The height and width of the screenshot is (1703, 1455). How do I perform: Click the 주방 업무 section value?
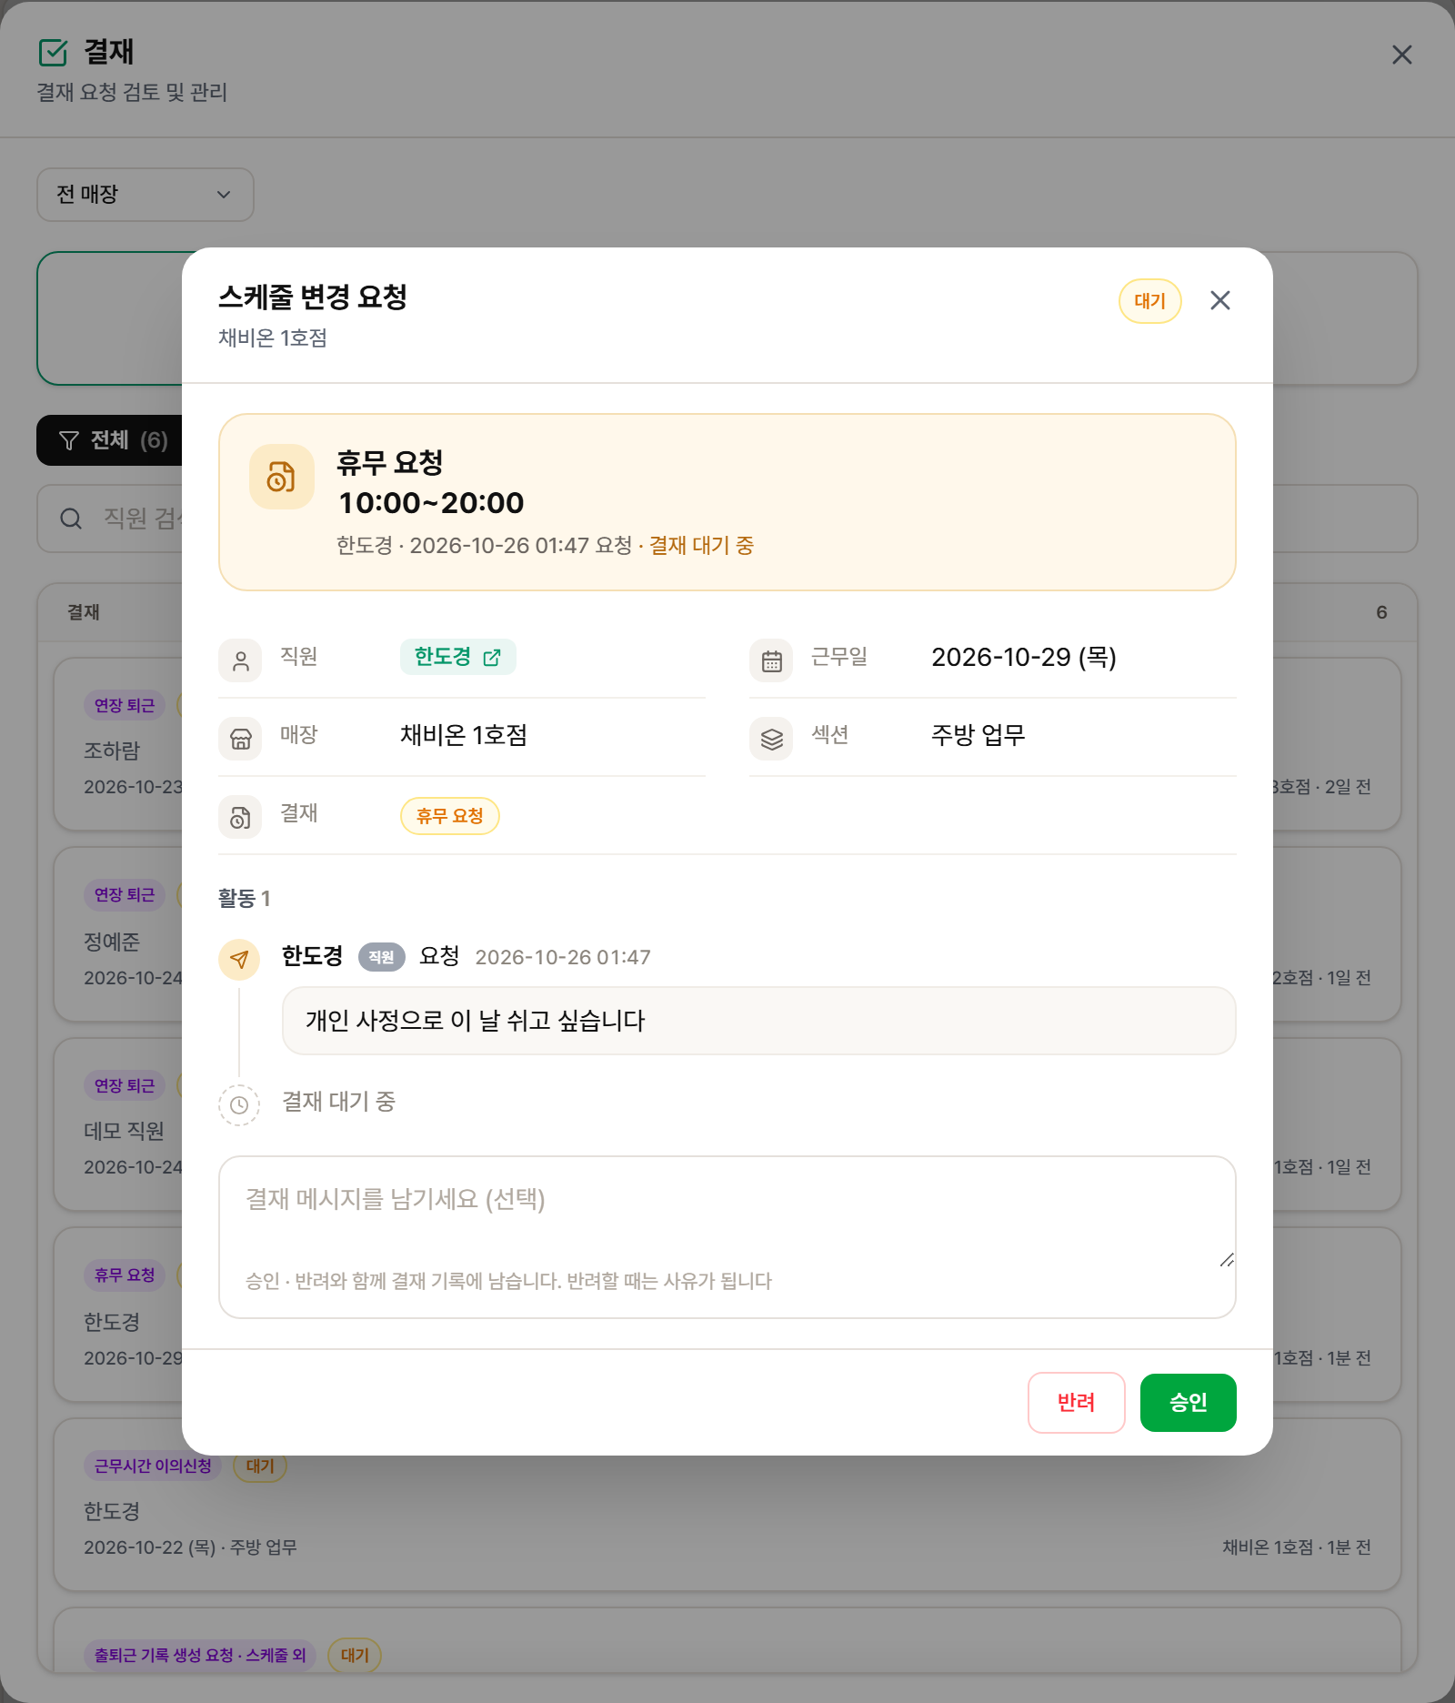978,735
